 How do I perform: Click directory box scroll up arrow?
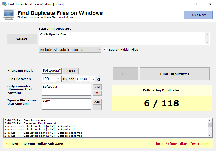(x=207, y=35)
